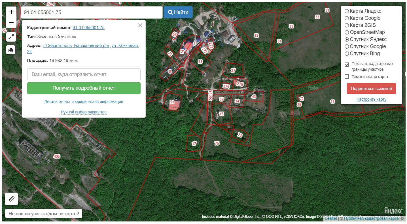Open Детали отчета и юридическая информация link
The width and height of the screenshot is (407, 224).
[84, 102]
